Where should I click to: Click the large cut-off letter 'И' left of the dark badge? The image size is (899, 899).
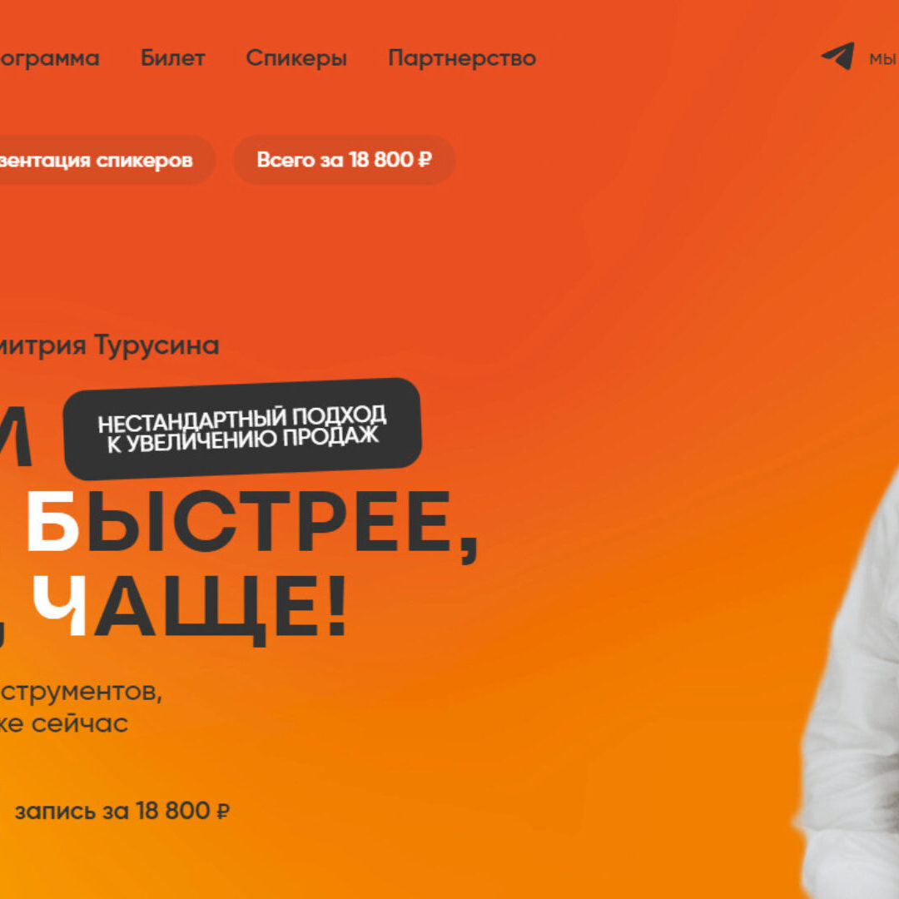pyautogui.click(x=14, y=435)
